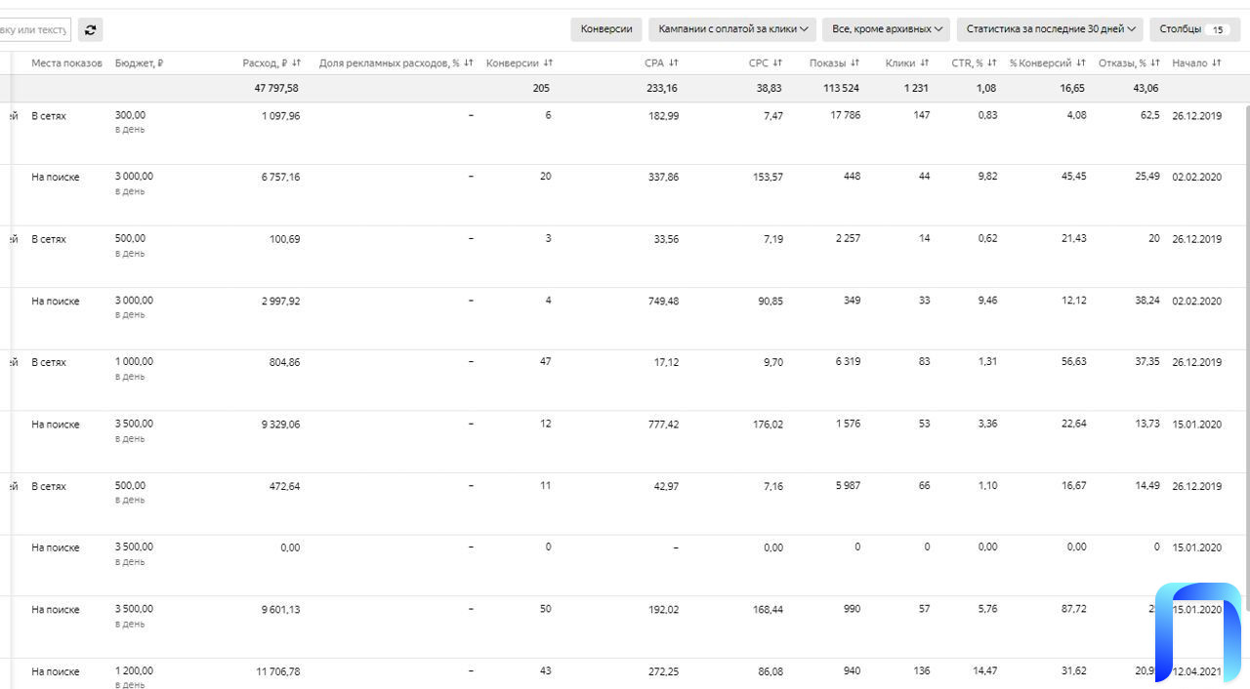1250x689 pixels.
Task: Click spend cell 1 097,96
Action: tap(280, 115)
